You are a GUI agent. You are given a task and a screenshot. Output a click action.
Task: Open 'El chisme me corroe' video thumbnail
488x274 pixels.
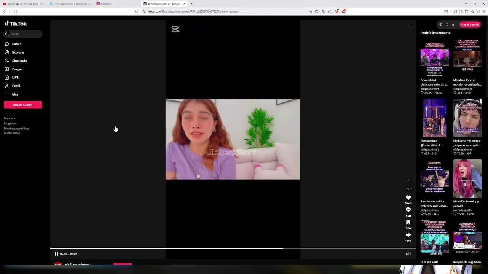[x=467, y=118]
